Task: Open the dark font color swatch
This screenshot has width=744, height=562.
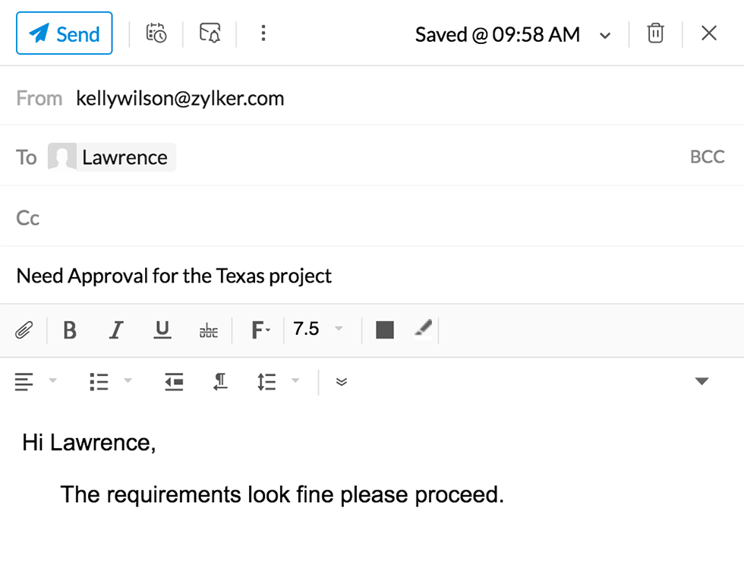Action: pos(385,330)
